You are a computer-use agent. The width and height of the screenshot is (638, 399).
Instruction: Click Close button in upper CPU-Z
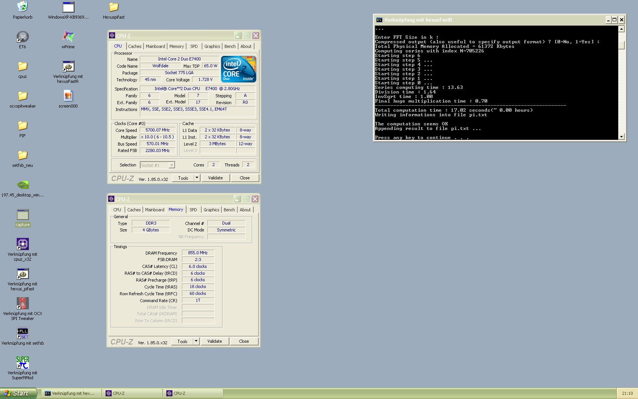(x=245, y=178)
